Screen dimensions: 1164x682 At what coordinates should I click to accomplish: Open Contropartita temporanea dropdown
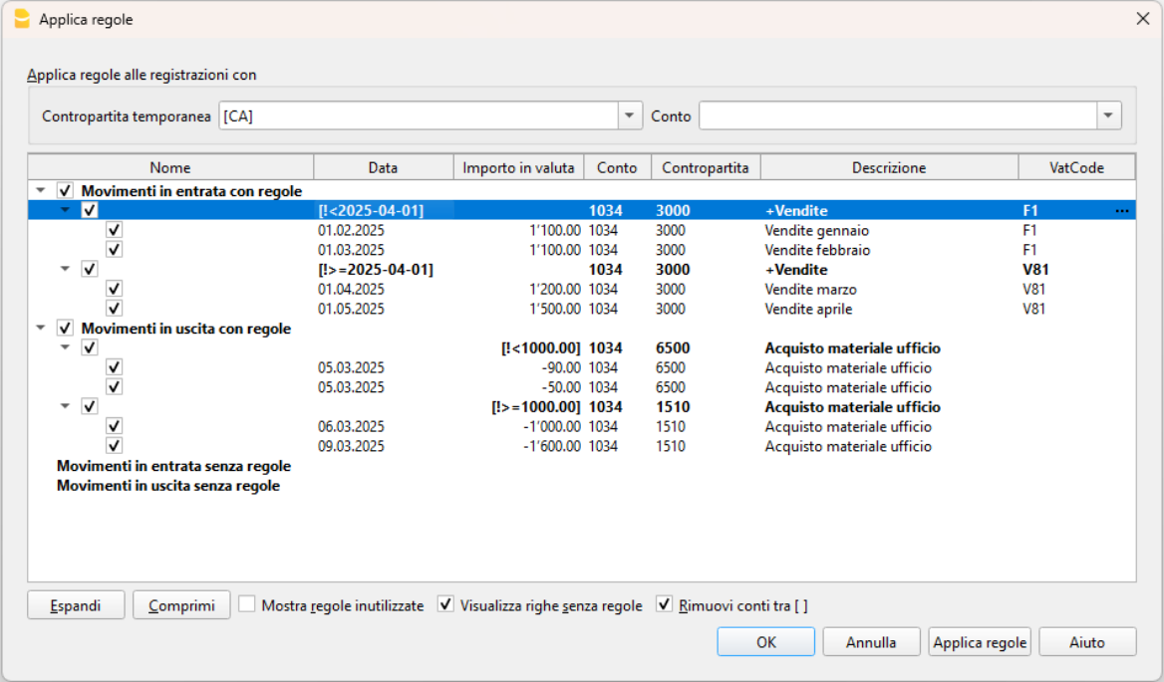[x=629, y=116]
